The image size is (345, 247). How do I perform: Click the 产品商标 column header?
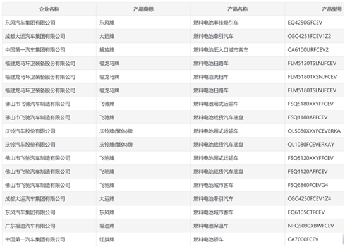click(x=143, y=9)
